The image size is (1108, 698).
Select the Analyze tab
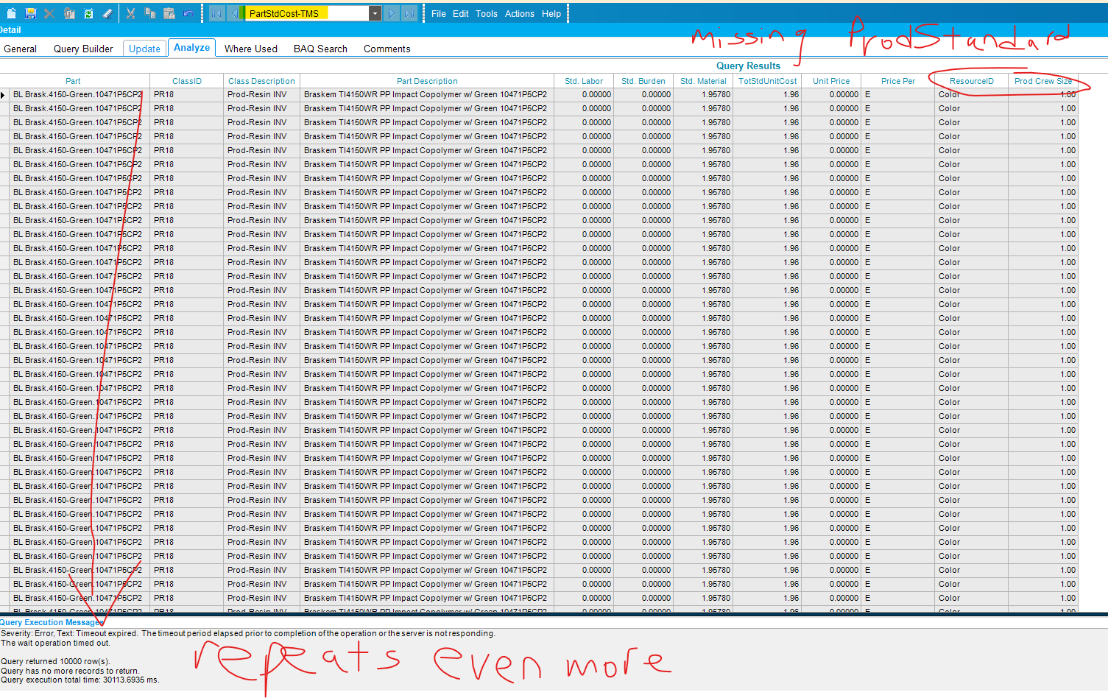[192, 47]
